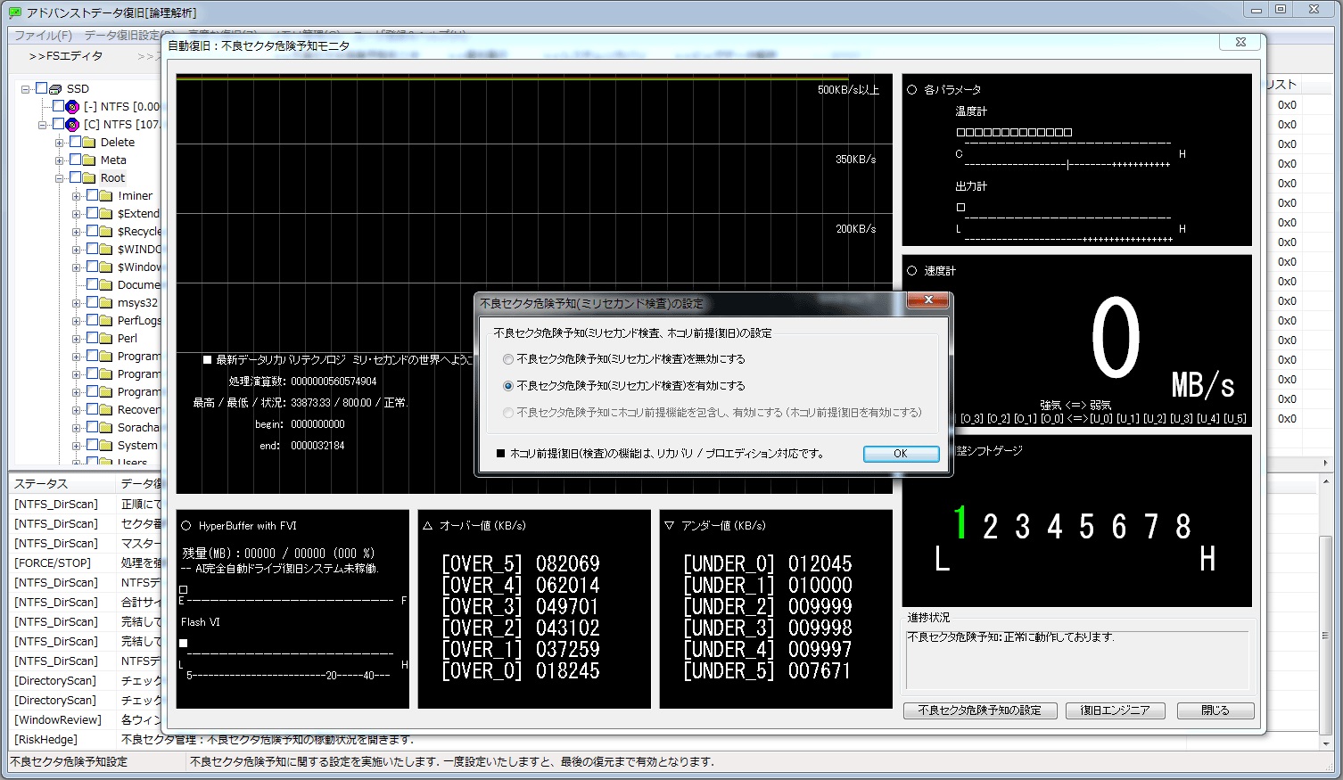This screenshot has width=1343, height=780.
Task: Click the Delete folder icon
Action: [89, 143]
